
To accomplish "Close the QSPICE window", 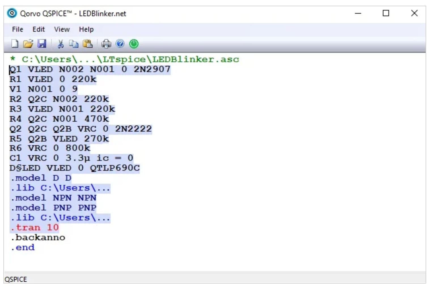I will (414, 13).
